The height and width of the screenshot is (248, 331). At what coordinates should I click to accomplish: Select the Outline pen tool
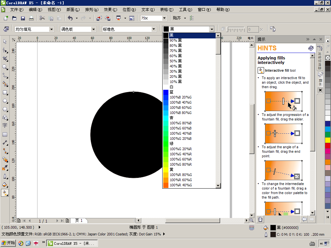5,176
